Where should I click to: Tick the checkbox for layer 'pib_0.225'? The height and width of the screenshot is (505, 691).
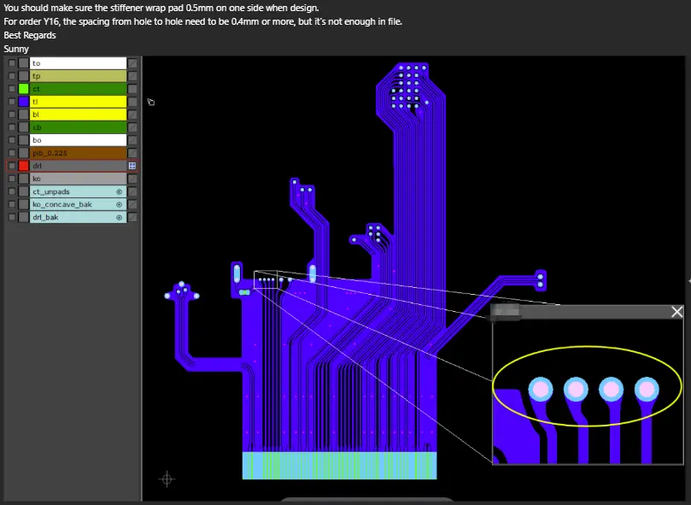point(12,153)
